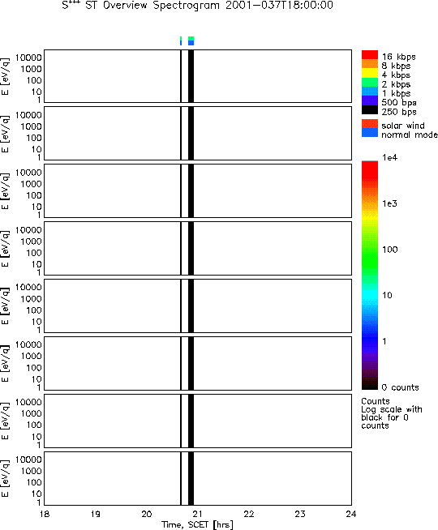Click the "normal mode" legend label

(x=410, y=135)
